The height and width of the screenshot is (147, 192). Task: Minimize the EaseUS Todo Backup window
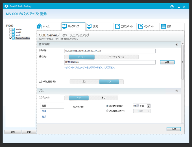tap(179, 7)
